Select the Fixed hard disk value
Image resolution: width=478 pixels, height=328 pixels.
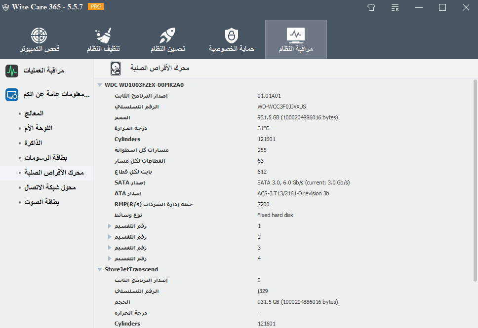tap(275, 216)
